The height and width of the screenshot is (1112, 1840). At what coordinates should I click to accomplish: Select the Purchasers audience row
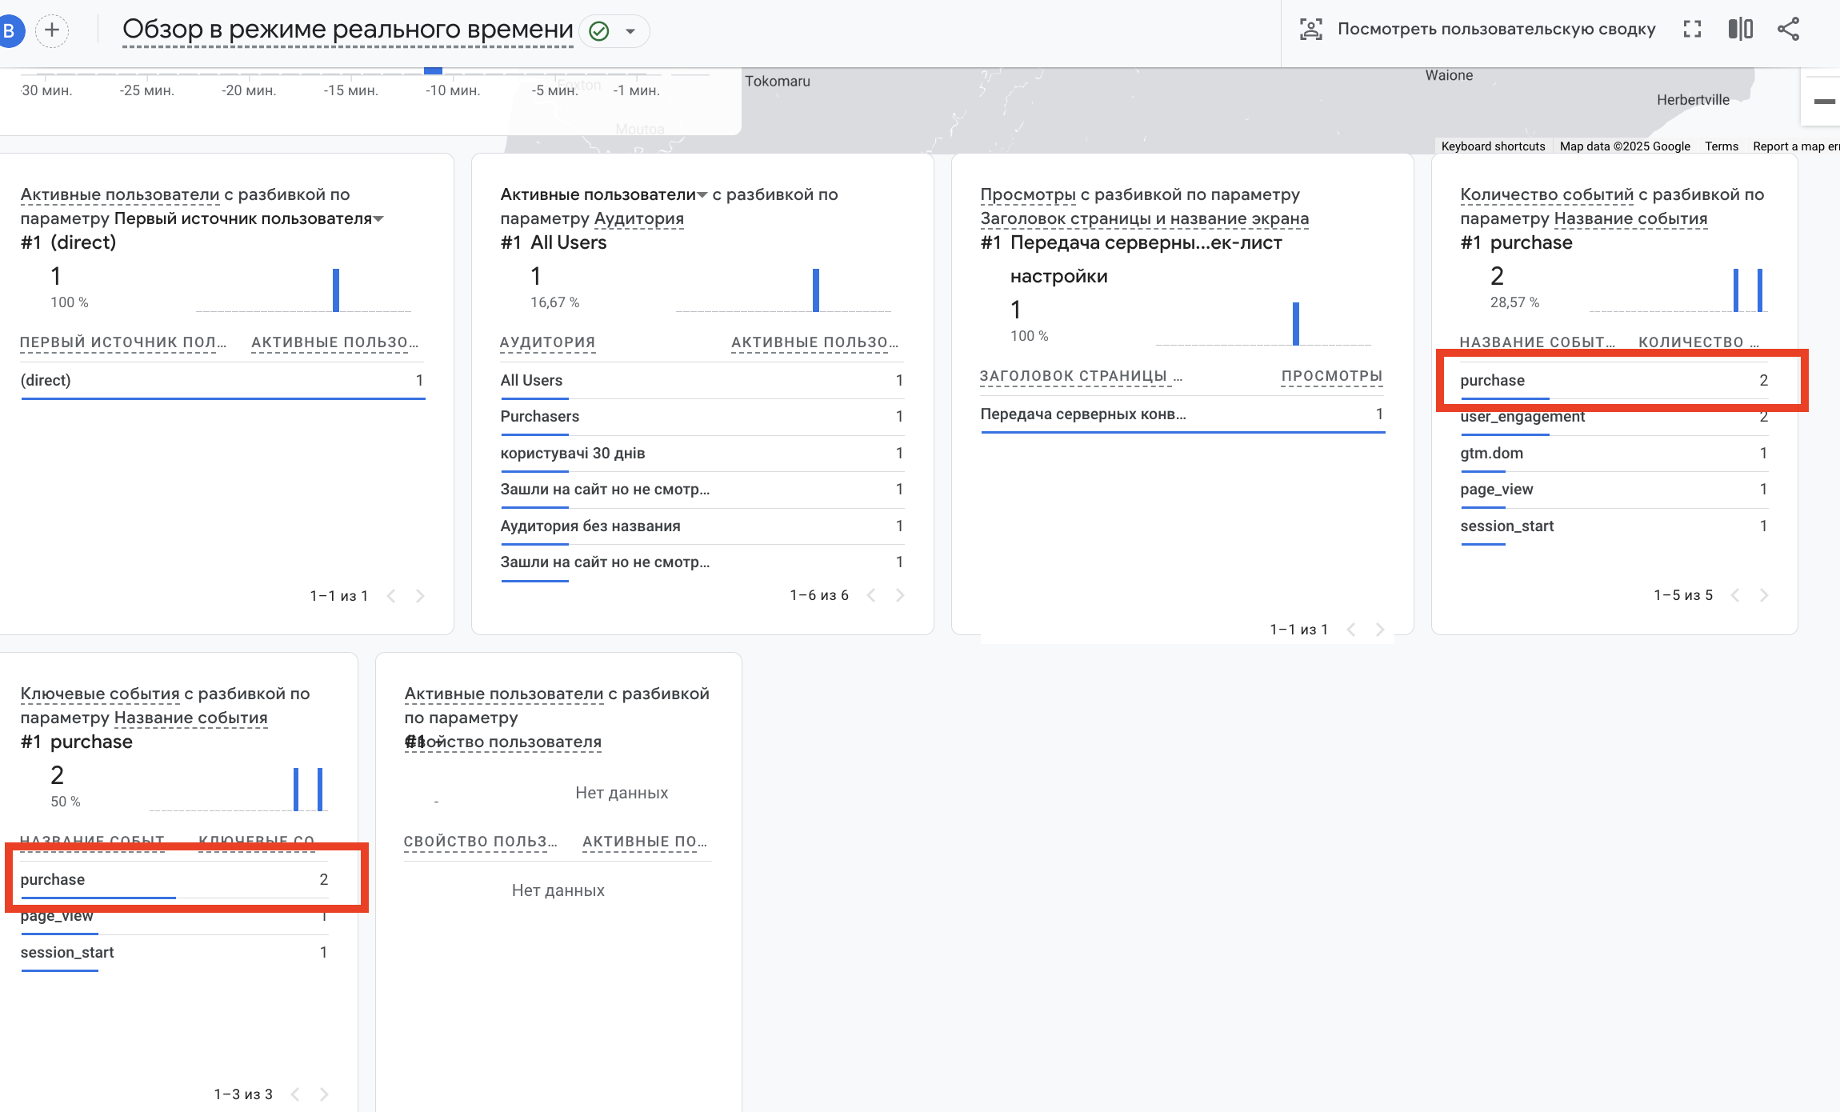(x=540, y=417)
